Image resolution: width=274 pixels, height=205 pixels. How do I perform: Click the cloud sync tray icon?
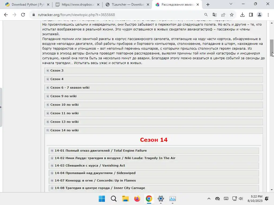218,199
